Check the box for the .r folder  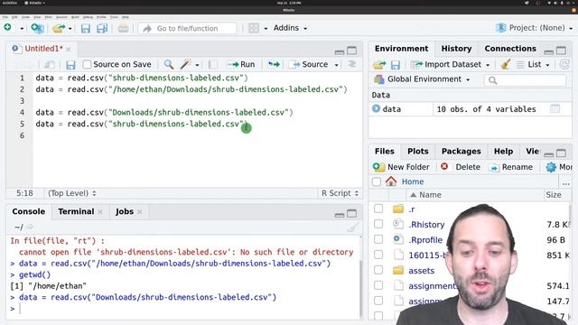[x=378, y=209]
